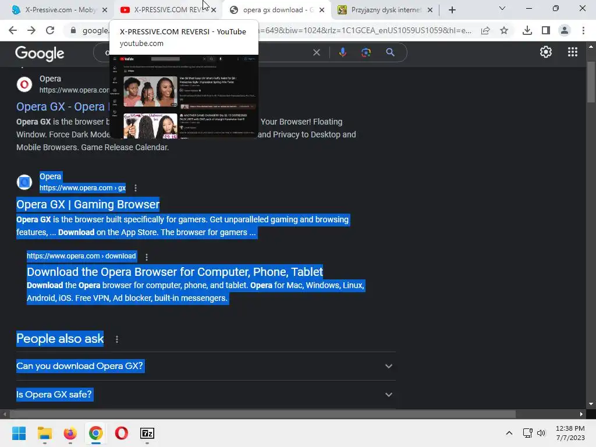Bookmark this tab with the star icon
The image size is (596, 447).
504,30
